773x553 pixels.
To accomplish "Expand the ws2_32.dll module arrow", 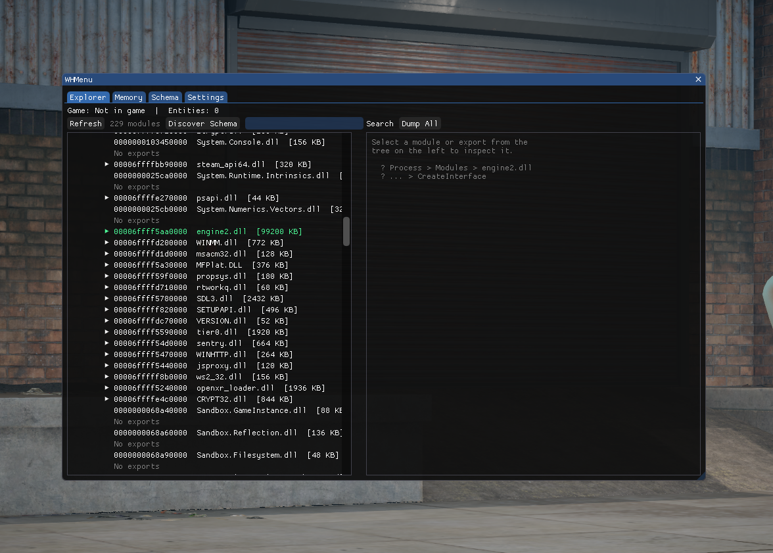I will (107, 377).
